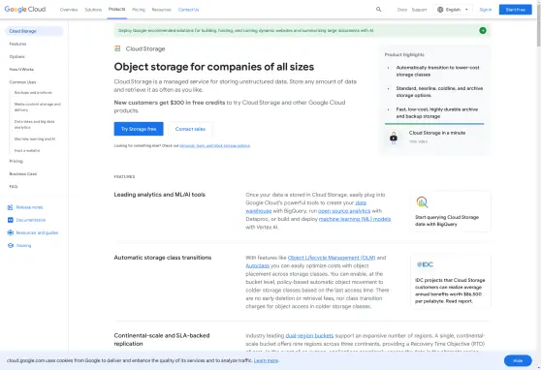Go to FAQ in the sidebar

point(14,187)
